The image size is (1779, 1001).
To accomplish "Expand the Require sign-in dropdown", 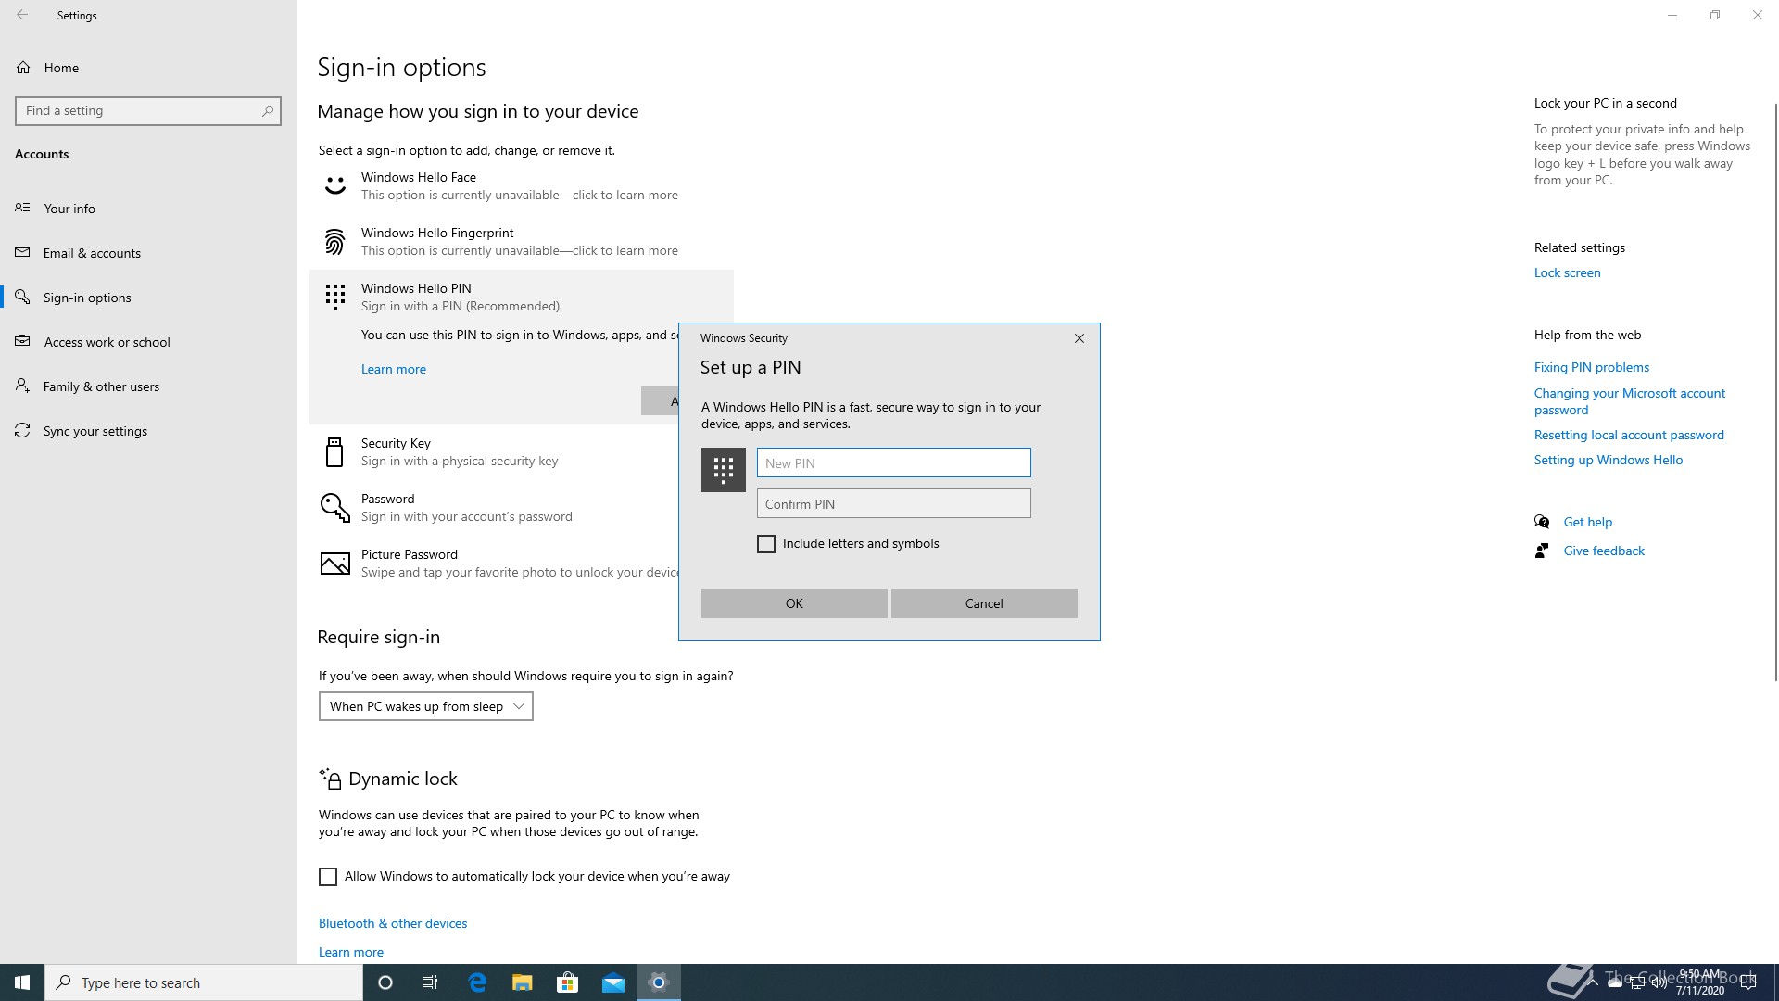I will pos(425,706).
